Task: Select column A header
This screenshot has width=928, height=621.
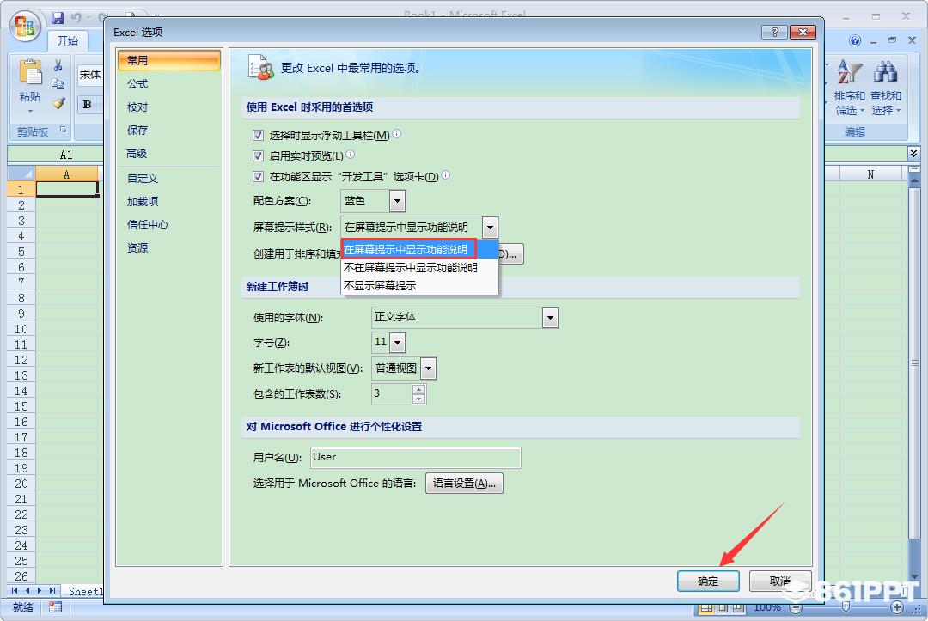Action: [66, 174]
